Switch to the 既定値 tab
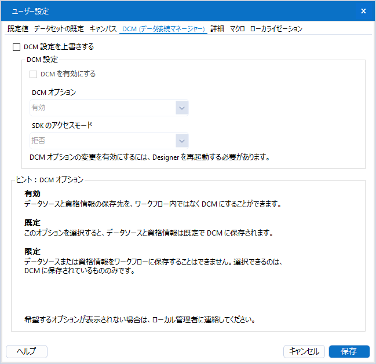This screenshot has height=364, width=376. 18,29
